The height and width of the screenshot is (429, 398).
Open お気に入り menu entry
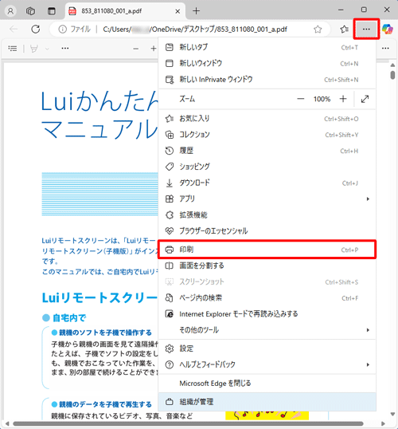click(x=267, y=119)
